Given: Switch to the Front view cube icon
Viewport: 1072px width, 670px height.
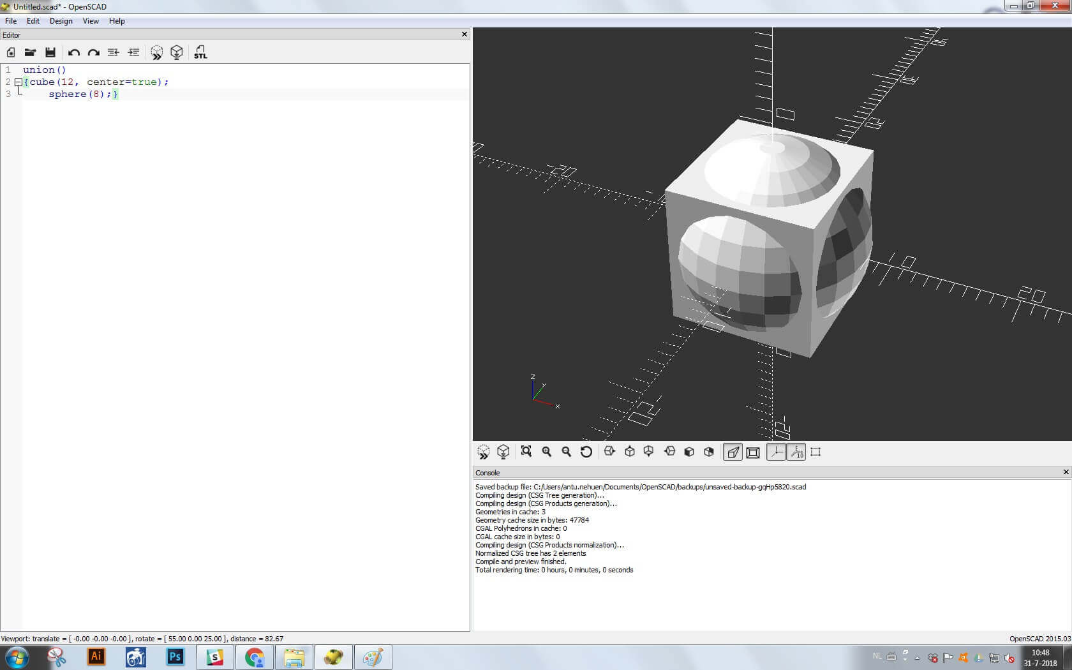Looking at the screenshot, I should click(689, 452).
